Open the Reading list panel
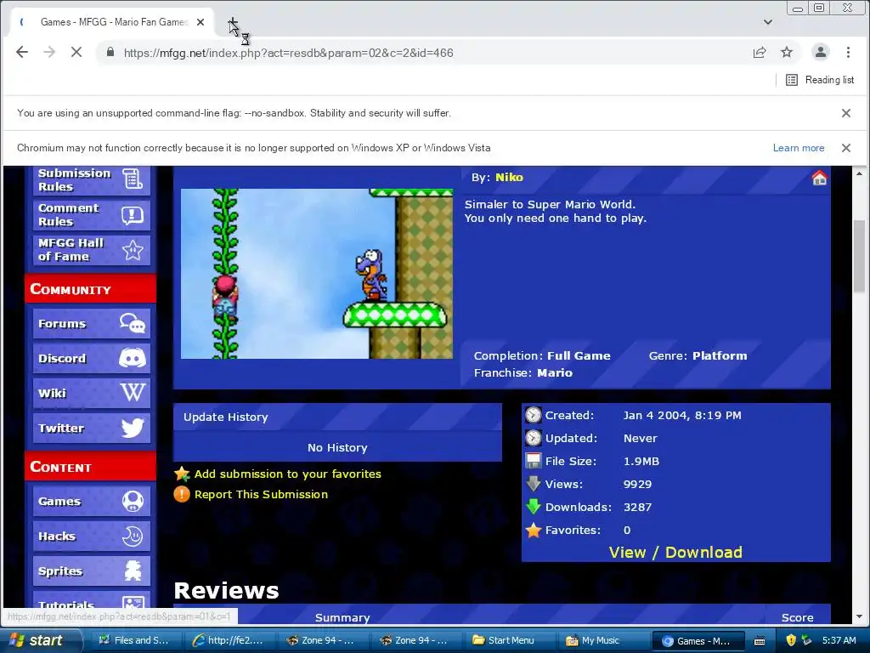The width and height of the screenshot is (870, 653). (820, 80)
